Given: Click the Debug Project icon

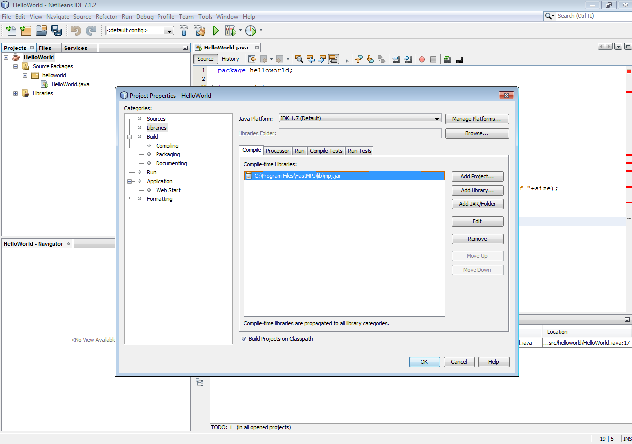Looking at the screenshot, I should (x=231, y=31).
